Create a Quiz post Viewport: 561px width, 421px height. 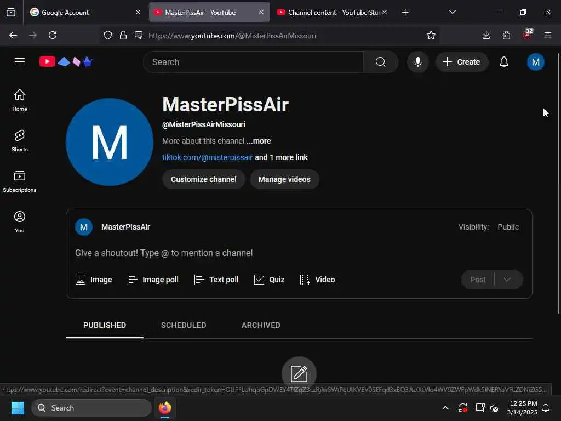(269, 280)
